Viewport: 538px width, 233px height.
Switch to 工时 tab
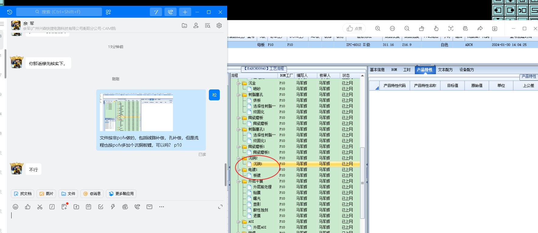point(407,70)
